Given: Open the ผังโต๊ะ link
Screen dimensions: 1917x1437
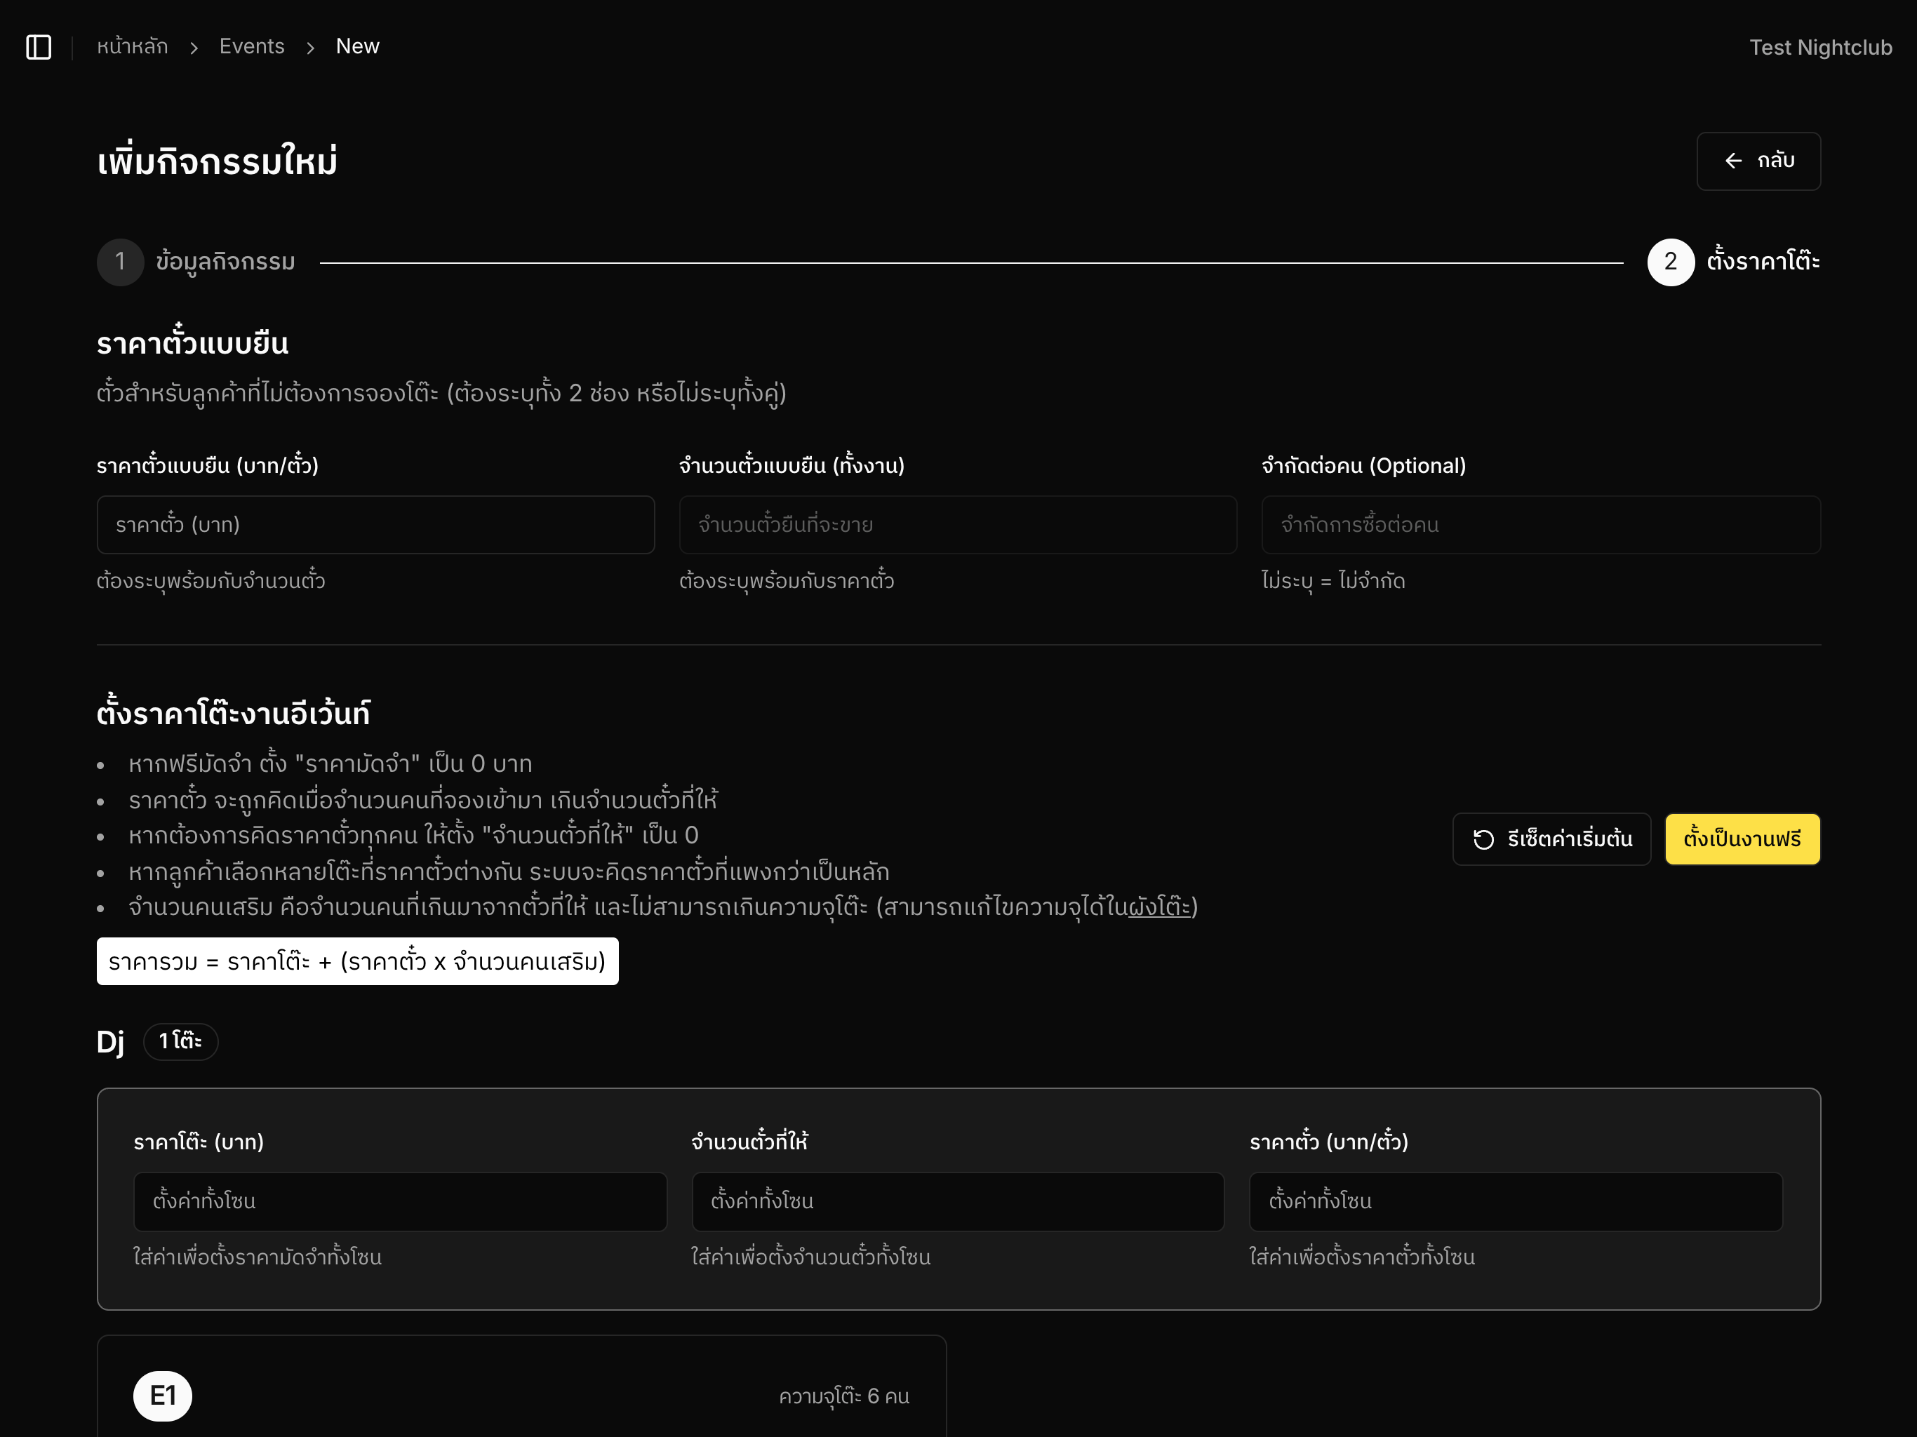Looking at the screenshot, I should (1158, 907).
